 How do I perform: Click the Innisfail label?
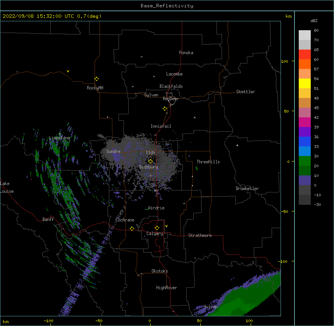161,126
